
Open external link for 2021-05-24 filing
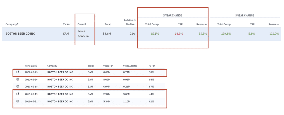[18, 79]
